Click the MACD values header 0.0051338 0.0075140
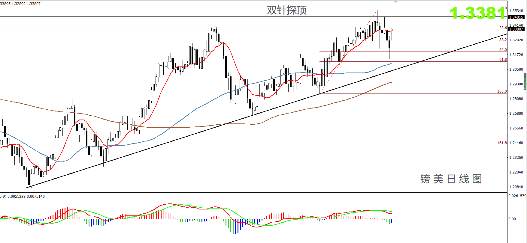527x243 pixels. pos(23,197)
